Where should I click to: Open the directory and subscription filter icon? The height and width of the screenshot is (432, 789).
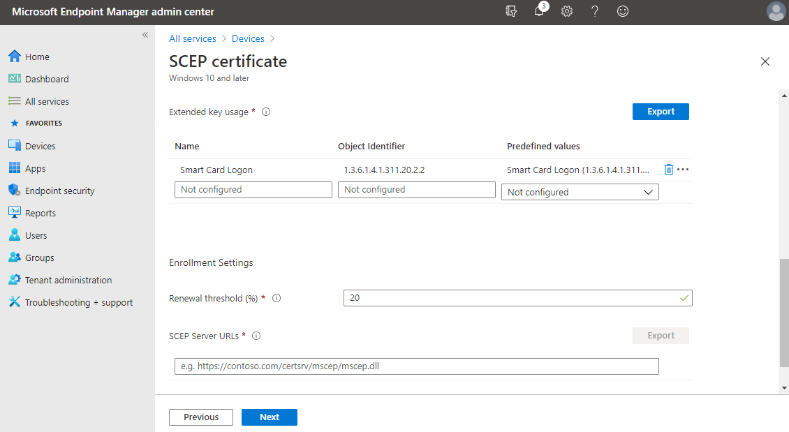click(x=511, y=12)
